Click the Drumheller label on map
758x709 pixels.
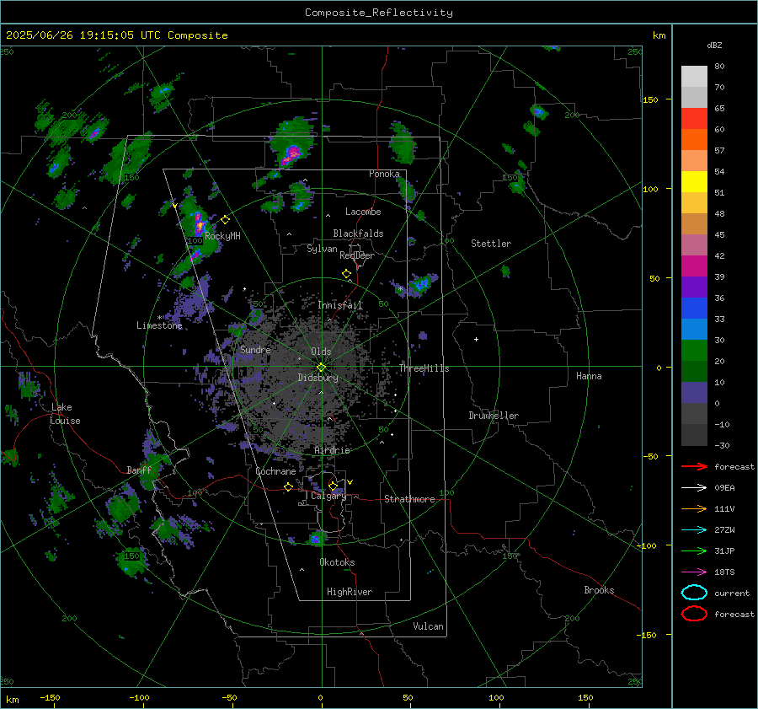pyautogui.click(x=494, y=416)
